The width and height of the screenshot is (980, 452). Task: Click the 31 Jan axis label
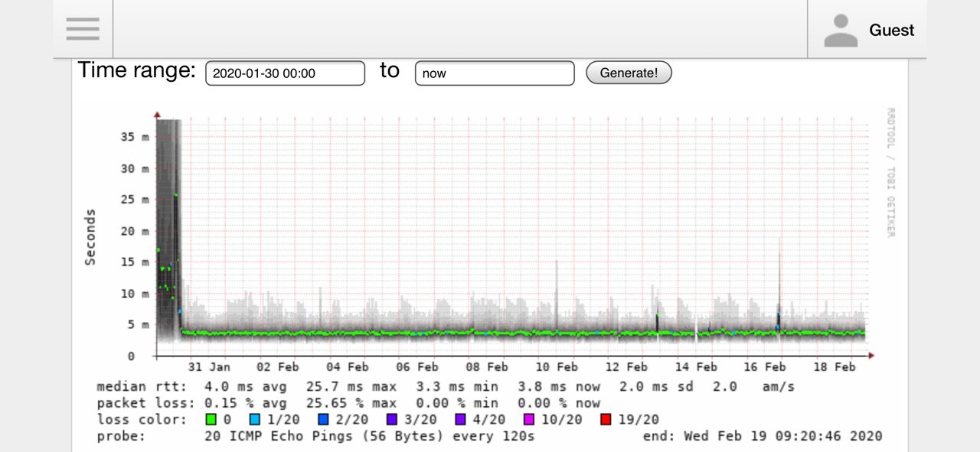[209, 367]
